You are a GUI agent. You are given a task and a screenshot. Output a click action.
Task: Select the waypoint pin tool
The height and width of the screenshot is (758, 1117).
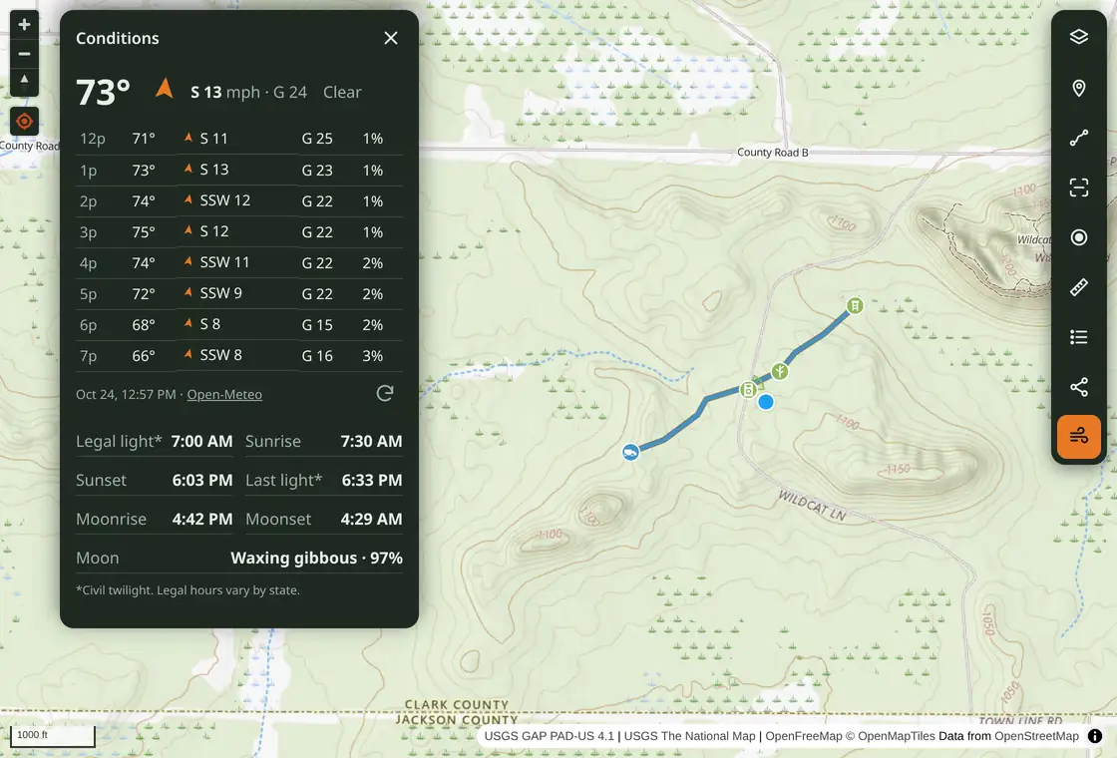coord(1078,88)
